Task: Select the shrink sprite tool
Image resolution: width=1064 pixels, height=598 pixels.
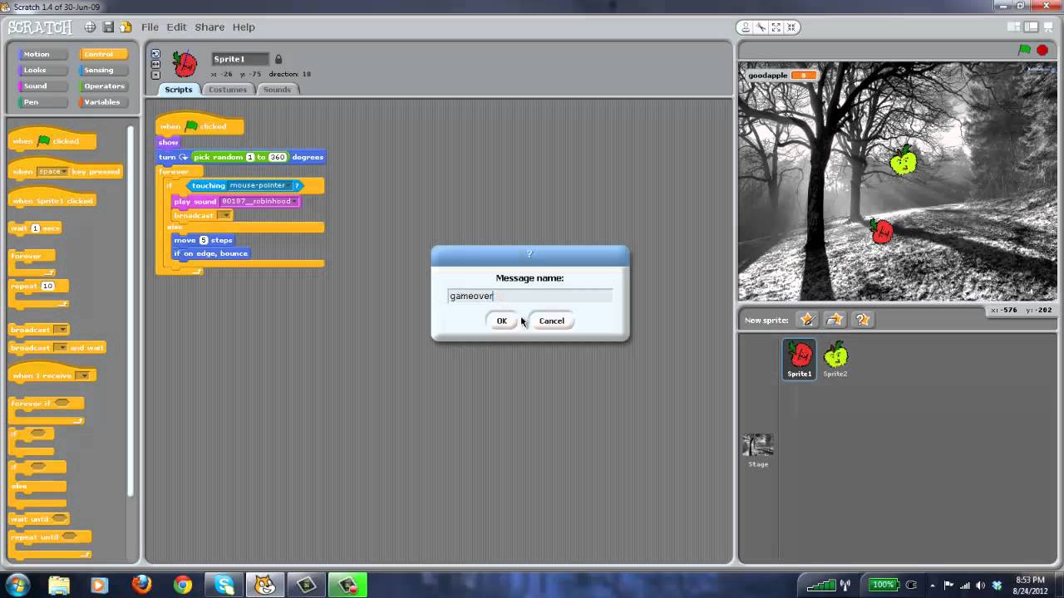Action: tap(791, 27)
